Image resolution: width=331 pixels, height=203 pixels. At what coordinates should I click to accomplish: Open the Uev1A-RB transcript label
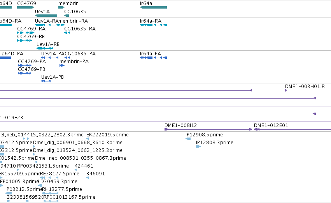click(x=48, y=44)
